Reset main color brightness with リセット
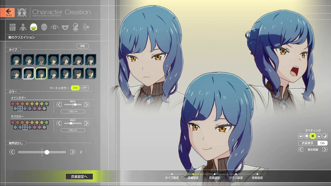 [x=73, y=111]
